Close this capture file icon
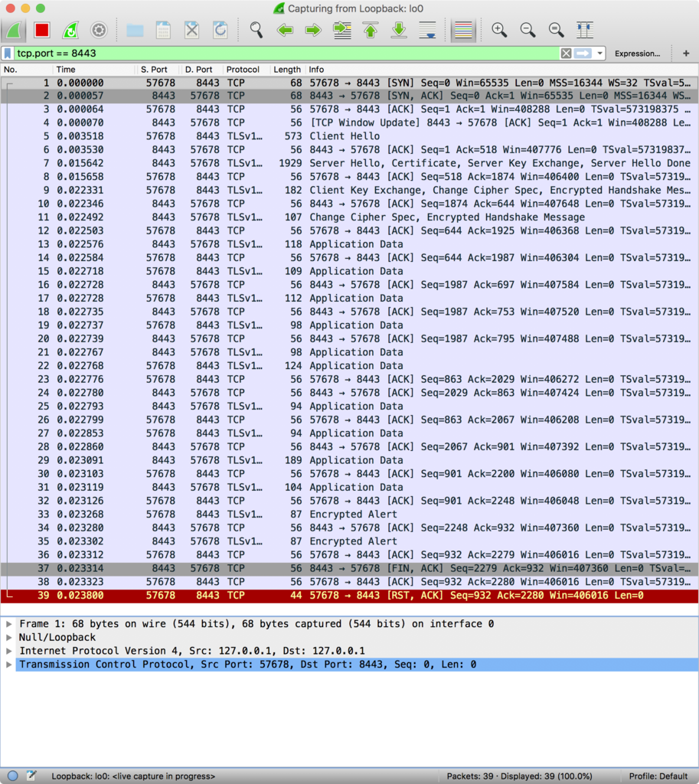This screenshot has width=699, height=784. pyautogui.click(x=191, y=31)
